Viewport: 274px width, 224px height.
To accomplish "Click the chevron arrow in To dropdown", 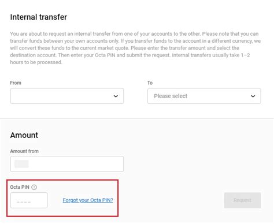I will (x=253, y=96).
